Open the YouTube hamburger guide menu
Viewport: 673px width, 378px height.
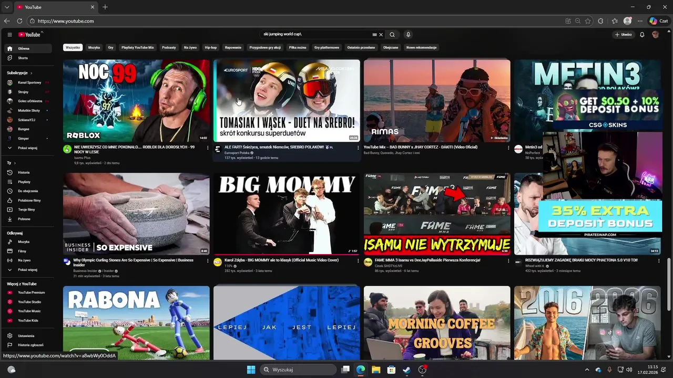click(x=9, y=35)
